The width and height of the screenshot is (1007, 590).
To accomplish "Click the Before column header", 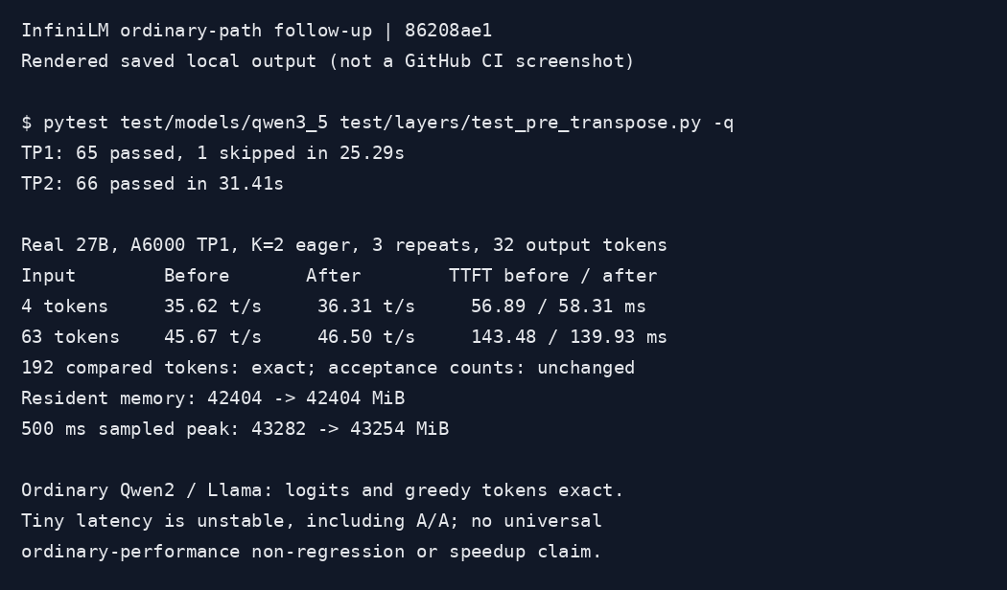I will coord(197,276).
